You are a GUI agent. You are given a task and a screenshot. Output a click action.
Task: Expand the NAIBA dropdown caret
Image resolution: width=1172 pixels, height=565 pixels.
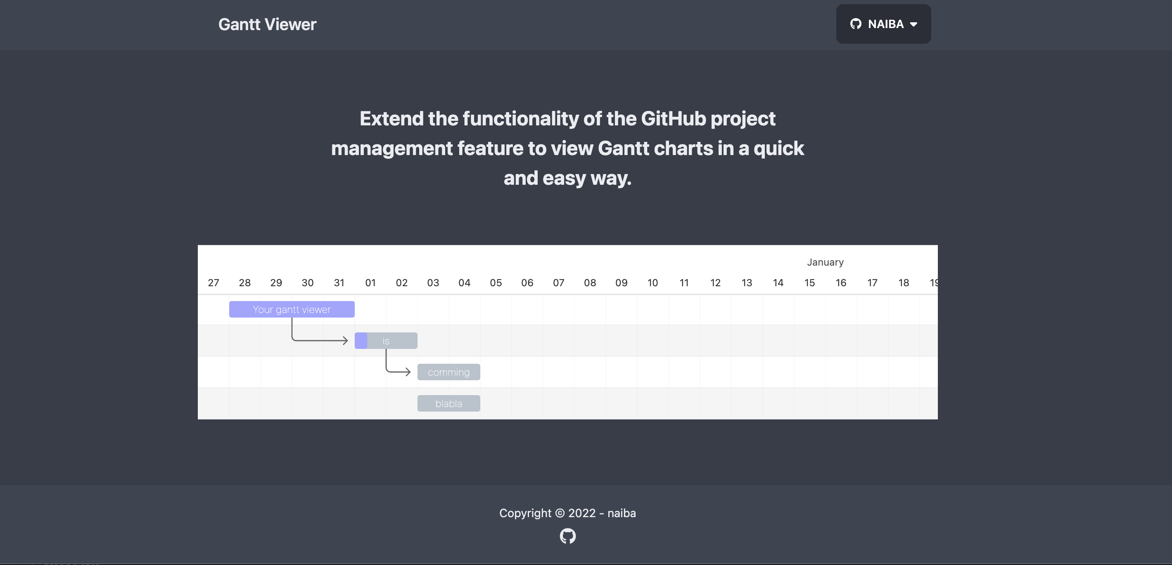913,24
